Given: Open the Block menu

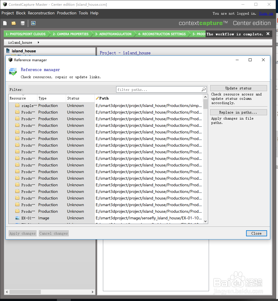Looking at the screenshot, I should (21, 13).
